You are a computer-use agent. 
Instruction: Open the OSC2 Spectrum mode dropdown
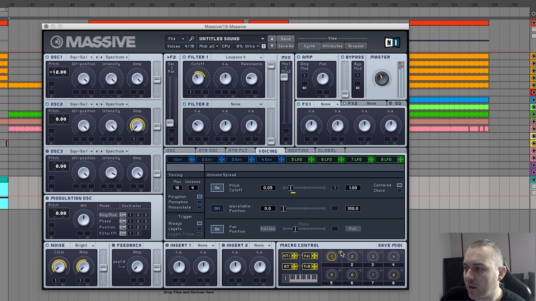pos(117,104)
